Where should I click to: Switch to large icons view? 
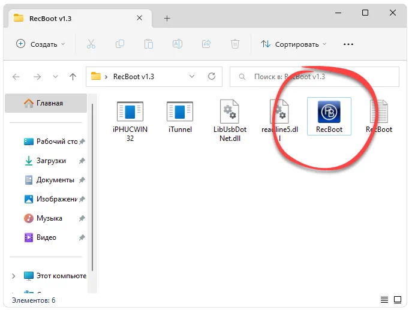[x=397, y=299]
